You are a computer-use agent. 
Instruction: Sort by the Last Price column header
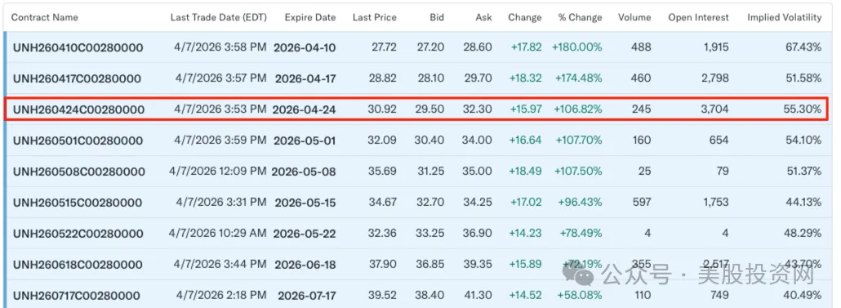pyautogui.click(x=375, y=17)
